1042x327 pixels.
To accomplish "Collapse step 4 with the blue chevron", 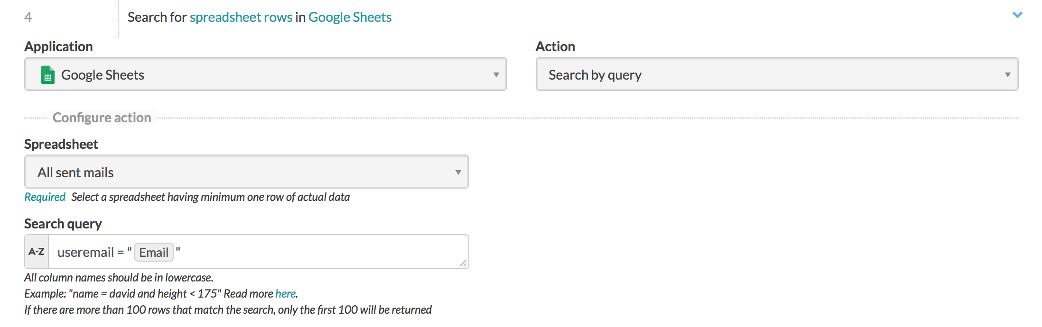I will (1017, 15).
